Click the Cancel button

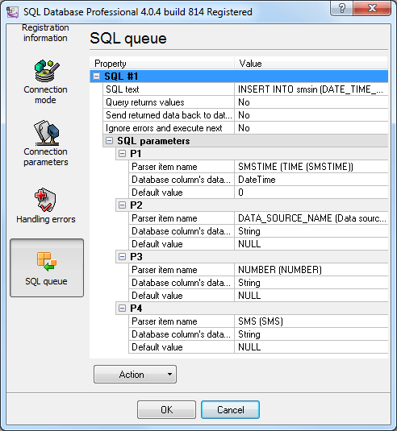coord(230,409)
